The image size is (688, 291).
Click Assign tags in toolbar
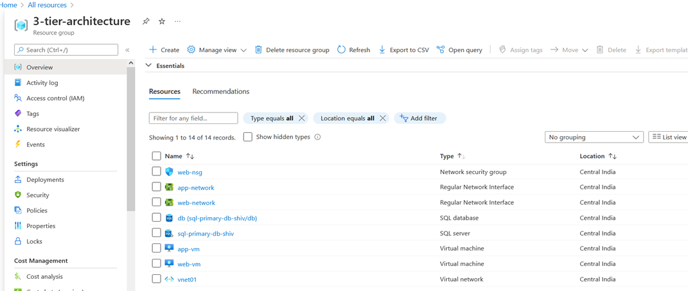[x=521, y=50]
